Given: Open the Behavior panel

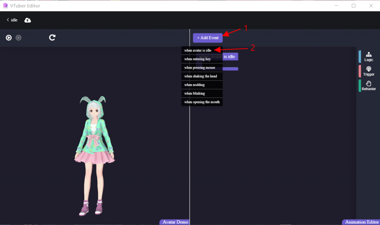Looking at the screenshot, I should pyautogui.click(x=368, y=86).
